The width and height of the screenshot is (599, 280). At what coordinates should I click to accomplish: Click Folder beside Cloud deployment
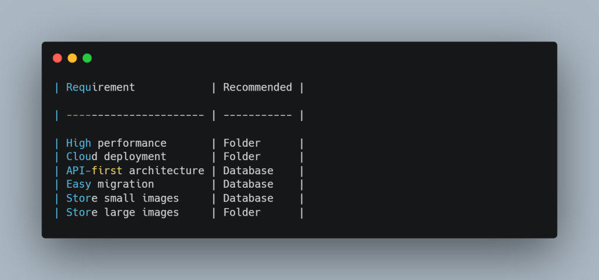242,157
